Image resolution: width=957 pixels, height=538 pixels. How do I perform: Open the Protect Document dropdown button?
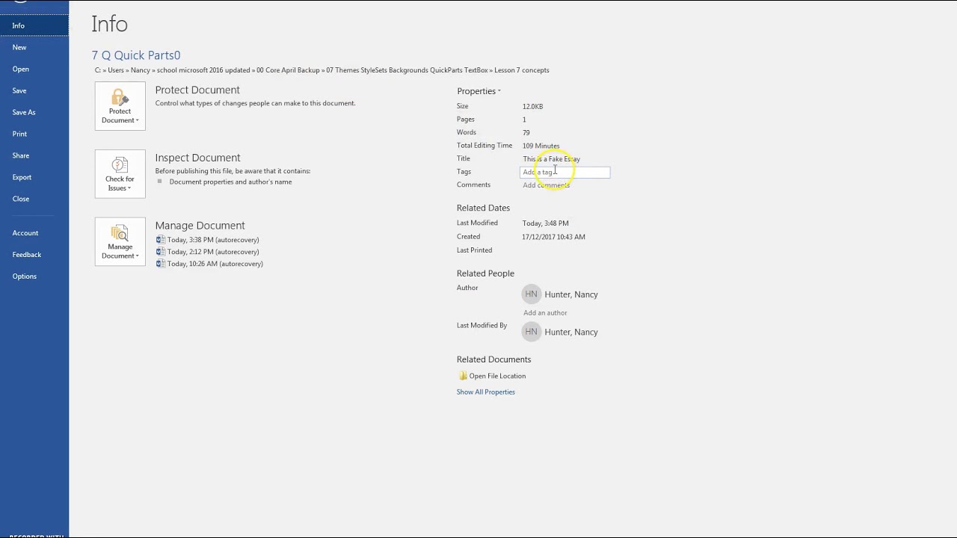click(120, 106)
